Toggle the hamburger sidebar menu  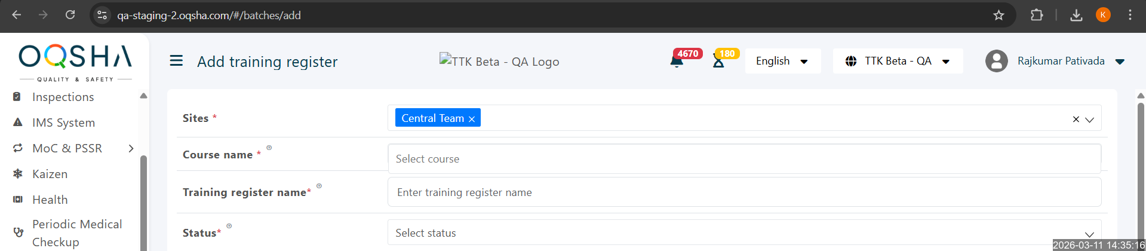176,61
